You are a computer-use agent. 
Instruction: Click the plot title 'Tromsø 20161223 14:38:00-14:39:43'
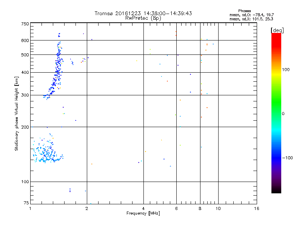point(143,13)
